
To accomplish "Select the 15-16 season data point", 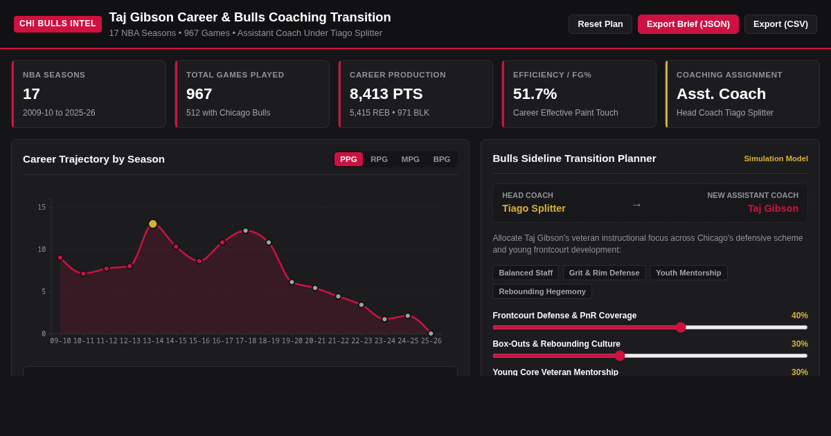I will click(199, 261).
